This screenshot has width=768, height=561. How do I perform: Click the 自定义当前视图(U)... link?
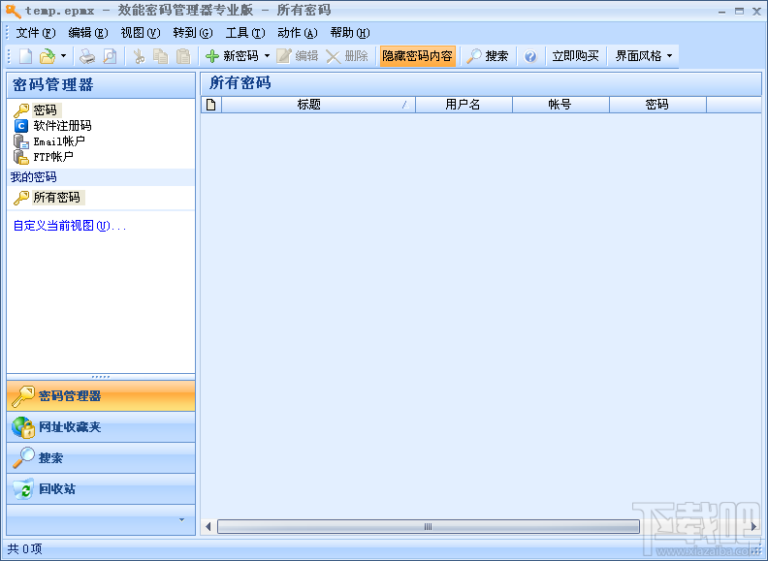69,226
